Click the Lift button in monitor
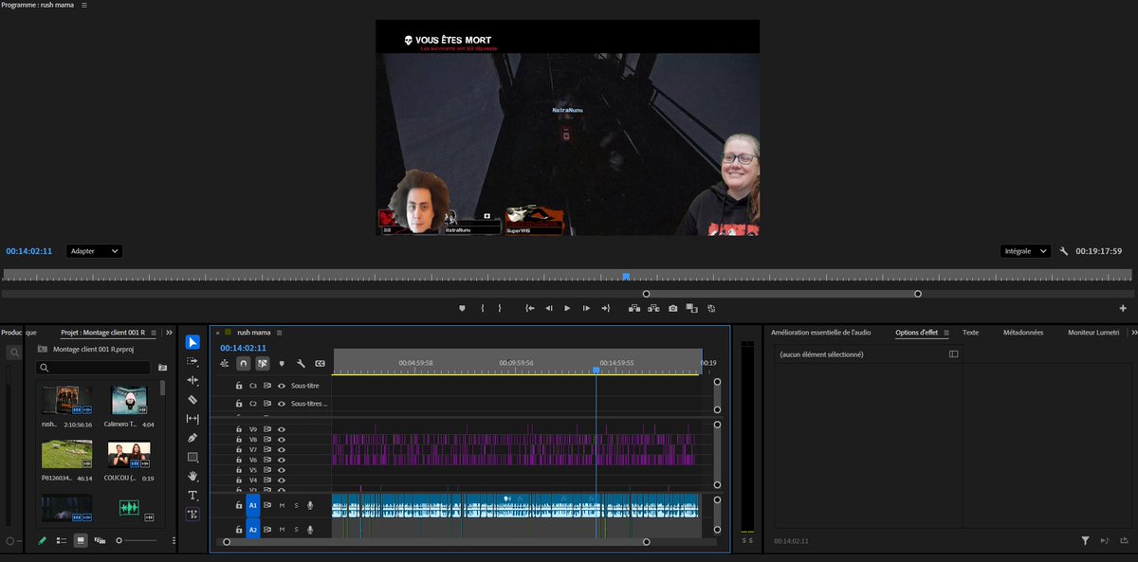Viewport: 1138px width, 562px height. click(633, 308)
